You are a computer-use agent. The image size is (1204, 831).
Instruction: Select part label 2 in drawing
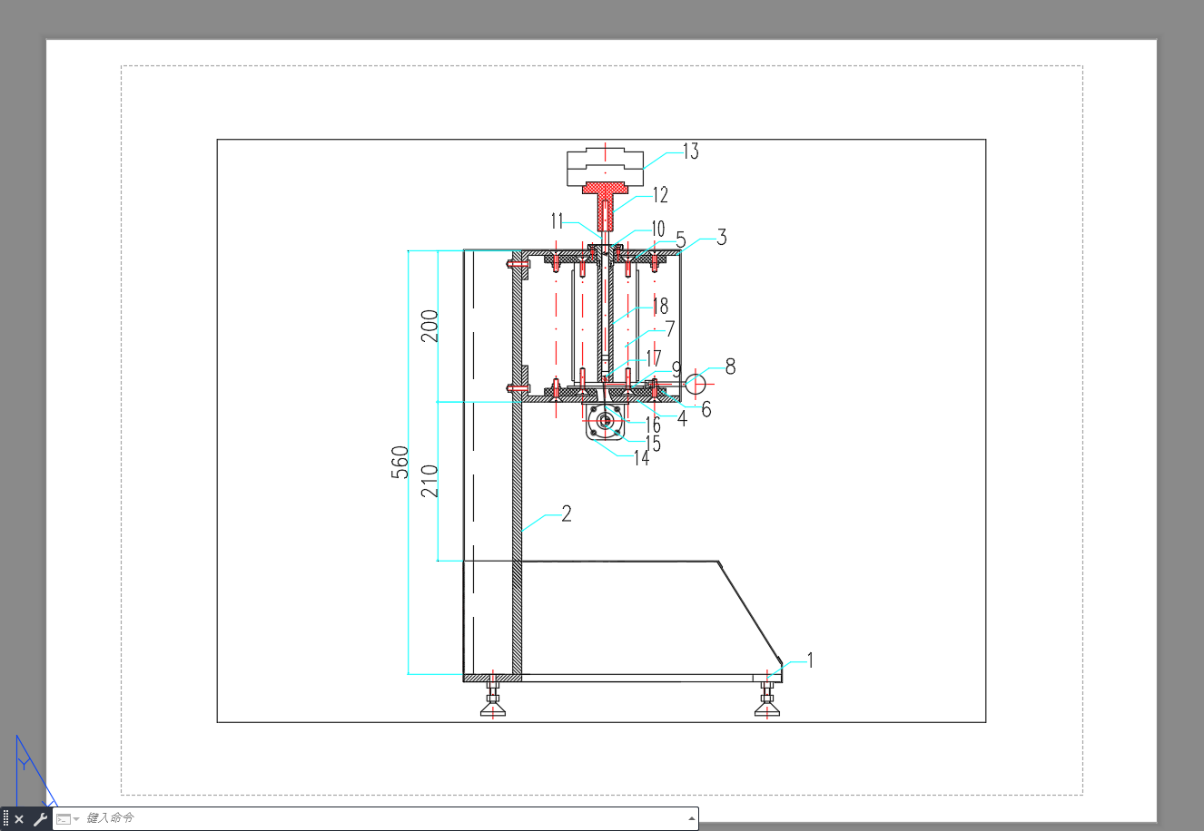click(x=567, y=514)
